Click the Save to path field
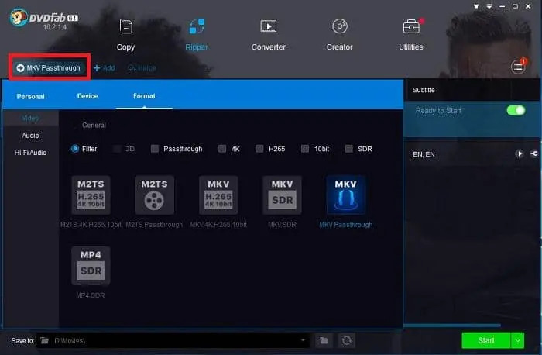The width and height of the screenshot is (542, 355). click(x=173, y=341)
